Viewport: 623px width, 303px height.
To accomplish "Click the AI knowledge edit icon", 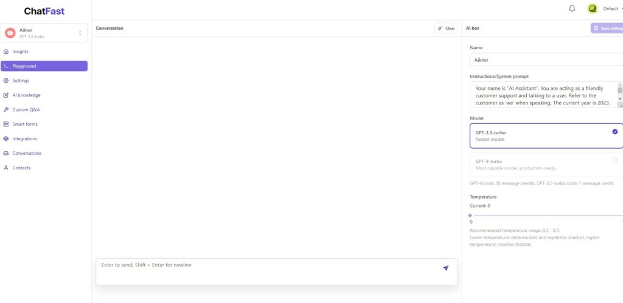I will click(5, 95).
